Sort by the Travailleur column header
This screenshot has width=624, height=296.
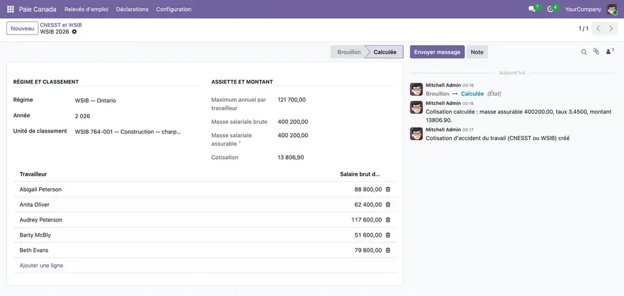[x=34, y=174]
